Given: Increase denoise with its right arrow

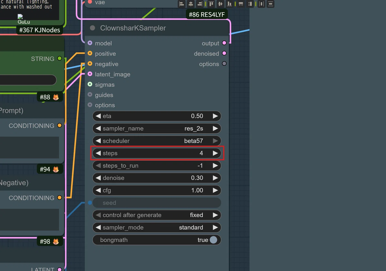Looking at the screenshot, I should click(x=215, y=178).
